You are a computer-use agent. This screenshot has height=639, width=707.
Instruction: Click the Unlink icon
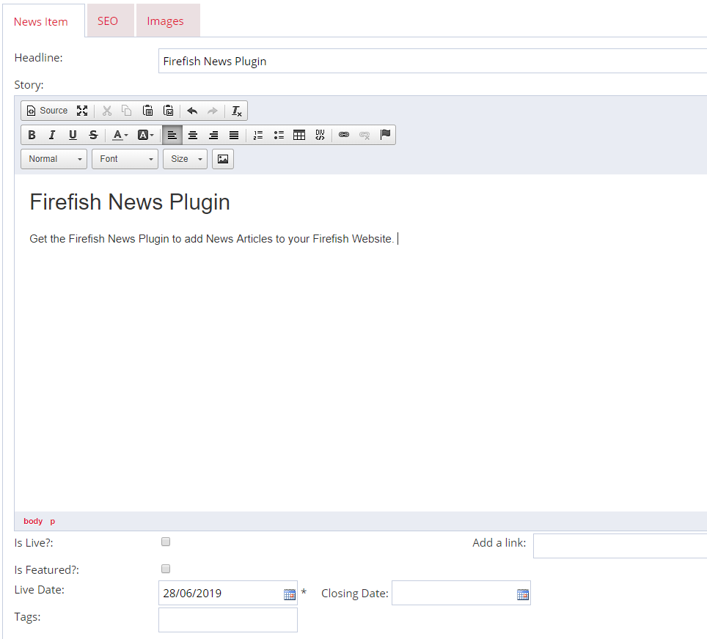(x=365, y=135)
